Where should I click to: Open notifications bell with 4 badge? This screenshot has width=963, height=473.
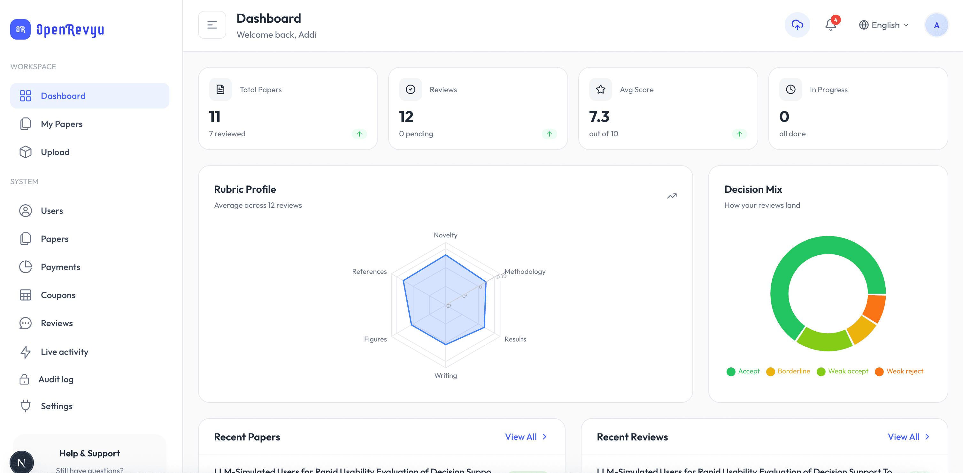click(x=831, y=24)
